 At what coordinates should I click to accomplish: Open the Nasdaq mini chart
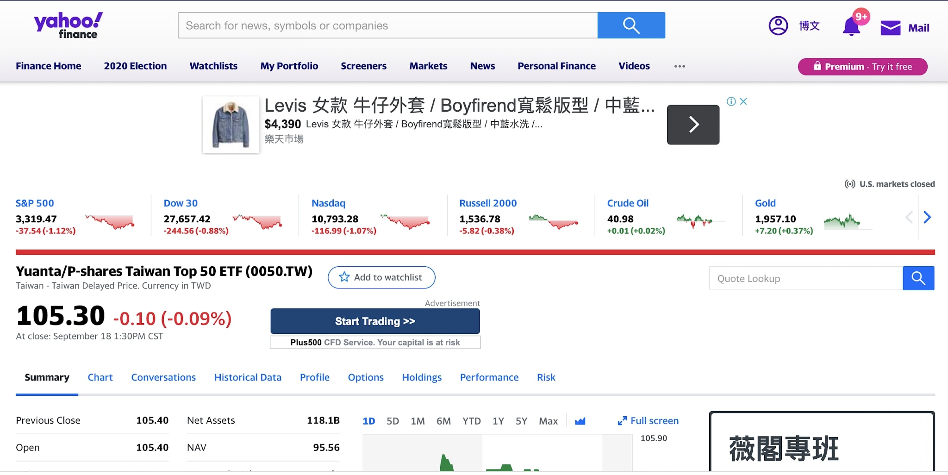tap(405, 221)
